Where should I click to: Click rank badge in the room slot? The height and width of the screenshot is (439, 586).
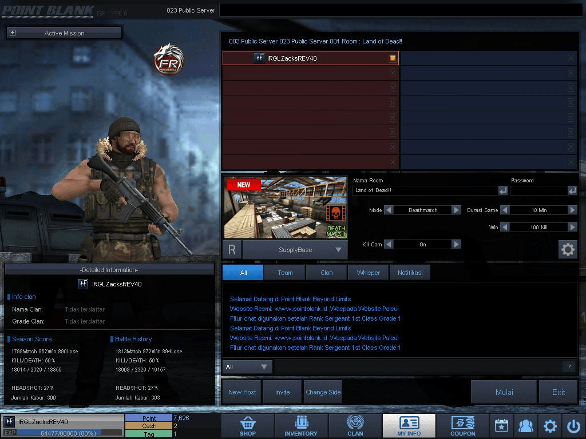pos(259,58)
